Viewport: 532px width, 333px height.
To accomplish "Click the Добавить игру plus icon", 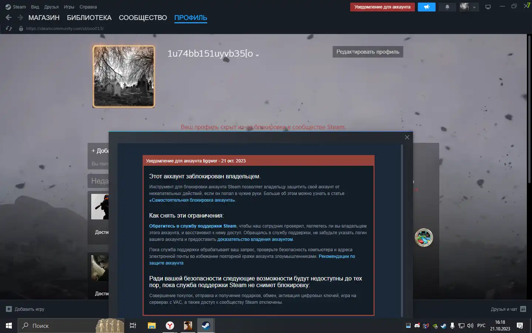I will [9, 309].
